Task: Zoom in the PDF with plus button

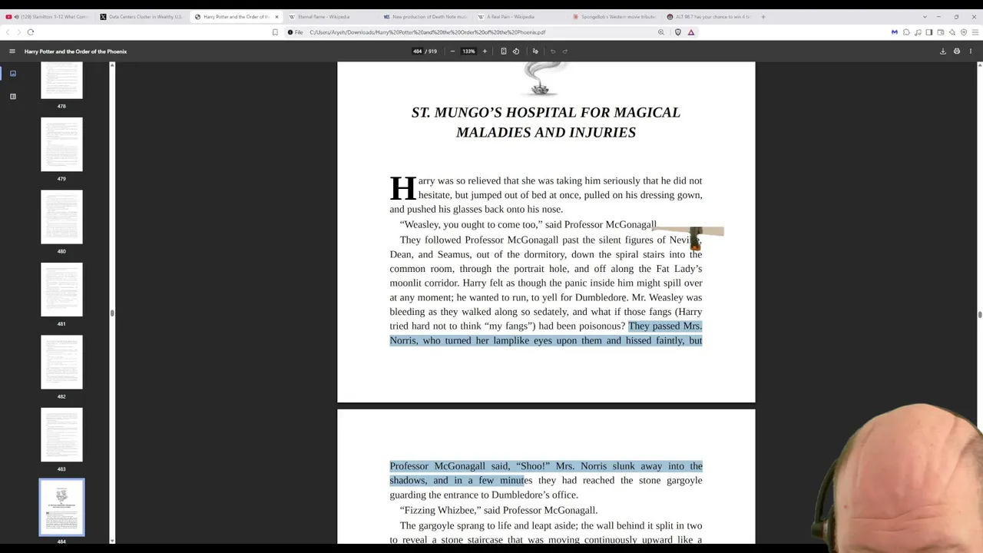Action: tap(485, 51)
